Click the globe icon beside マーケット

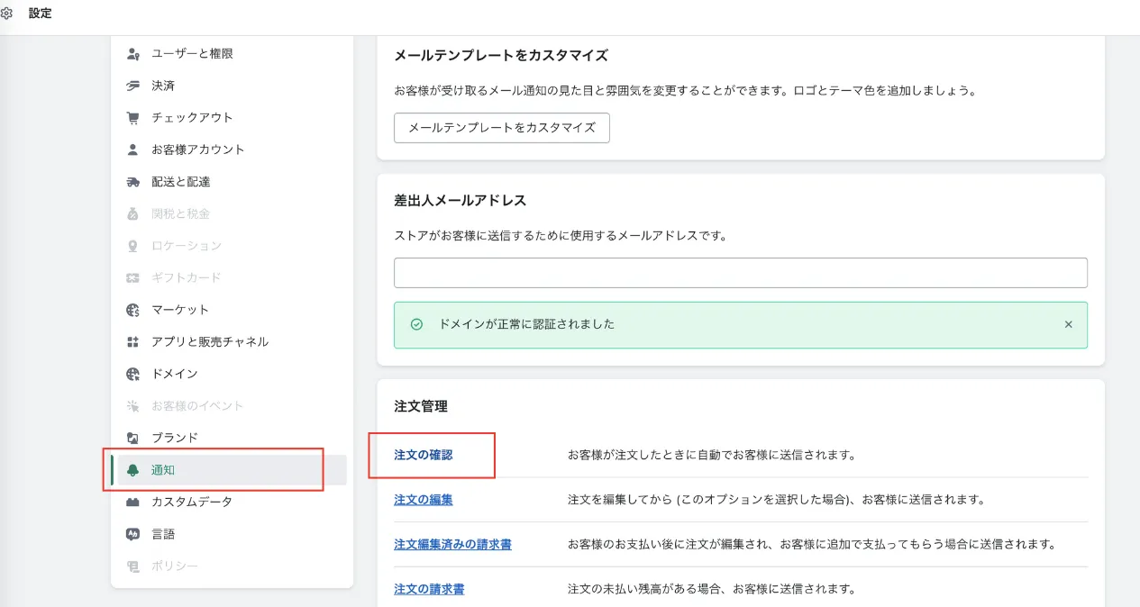point(133,310)
